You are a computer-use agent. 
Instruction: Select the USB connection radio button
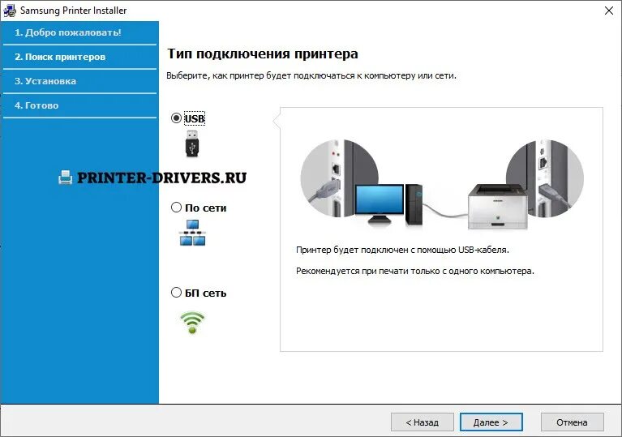(176, 118)
